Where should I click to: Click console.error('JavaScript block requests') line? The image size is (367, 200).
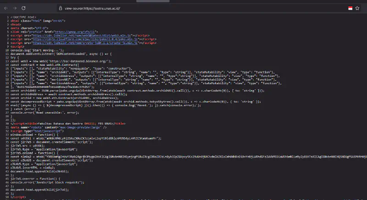[x=47, y=183]
